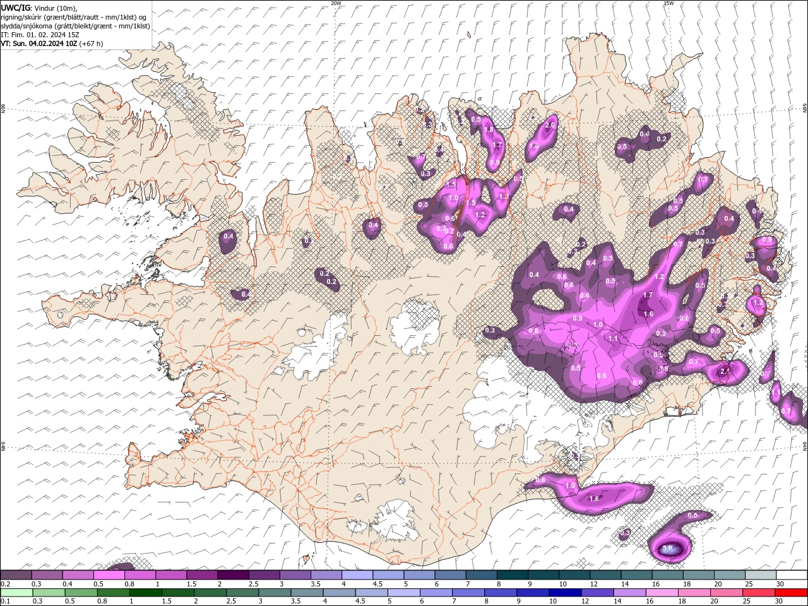Select the 0.2 swatch in the purple snow legend
This screenshot has width=808, height=606.
(16, 575)
